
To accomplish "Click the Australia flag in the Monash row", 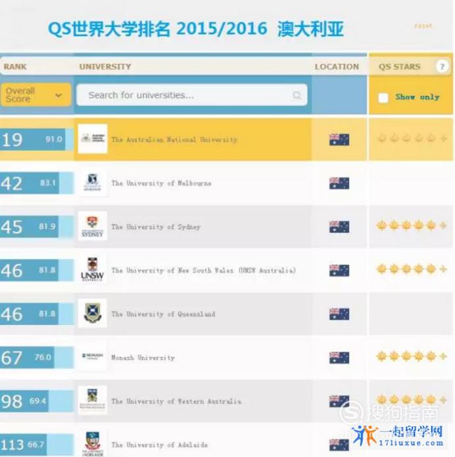I will click(x=339, y=358).
